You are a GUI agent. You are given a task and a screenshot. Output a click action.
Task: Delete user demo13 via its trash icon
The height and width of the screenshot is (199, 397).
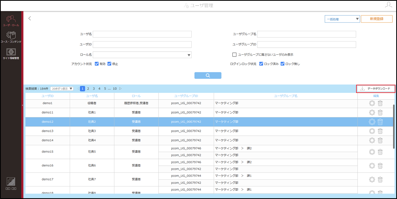pyautogui.click(x=380, y=131)
